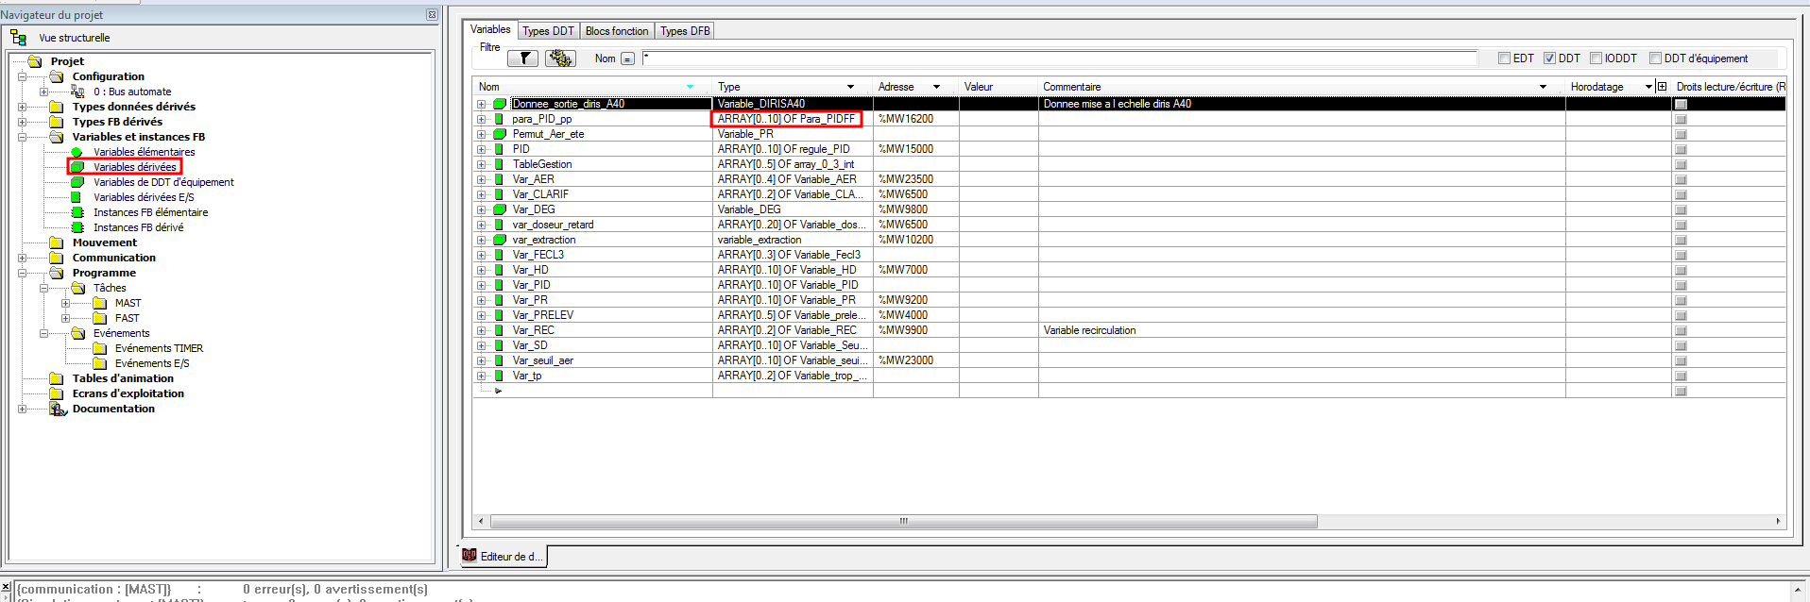Collapse the Programme tree node
The image size is (1810, 602).
[22, 273]
